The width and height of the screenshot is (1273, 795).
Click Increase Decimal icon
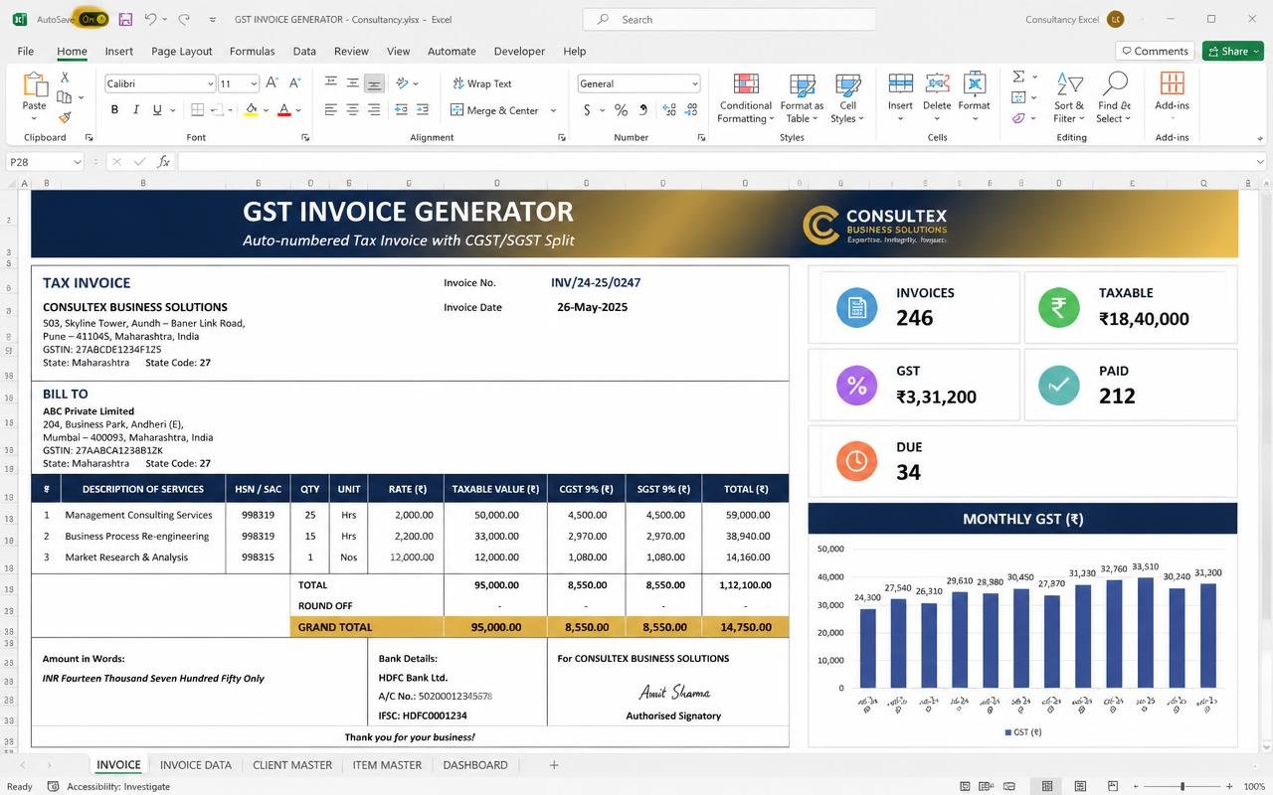point(668,109)
